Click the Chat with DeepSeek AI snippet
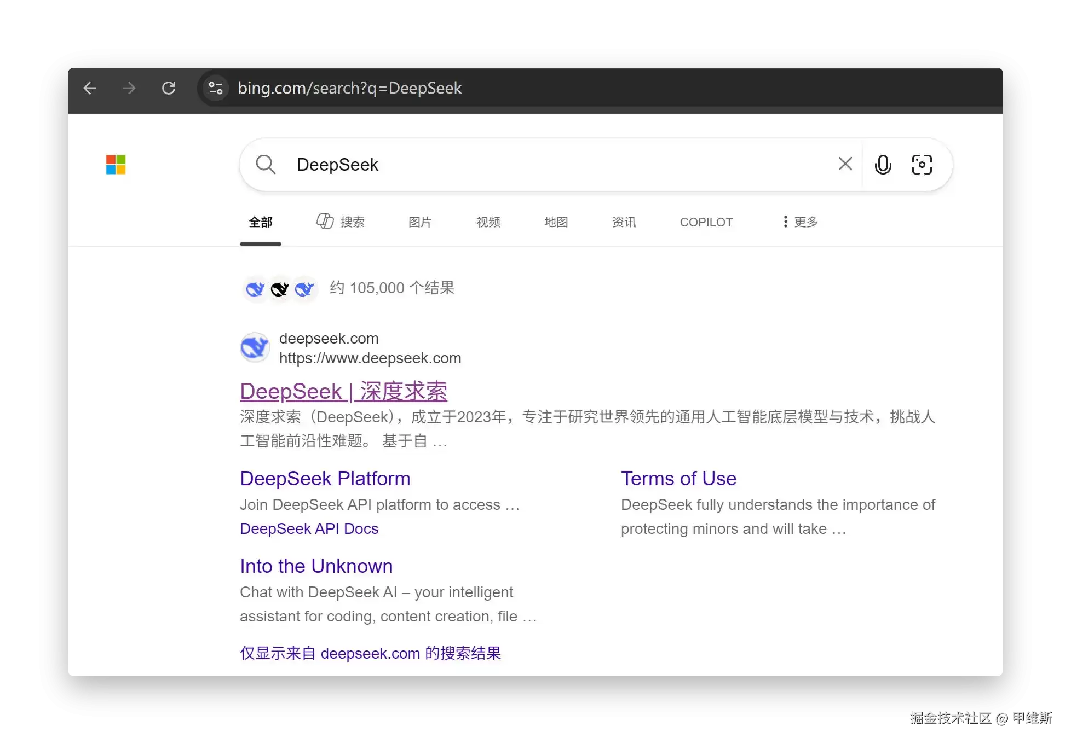This screenshot has height=744, width=1071. coord(388,604)
